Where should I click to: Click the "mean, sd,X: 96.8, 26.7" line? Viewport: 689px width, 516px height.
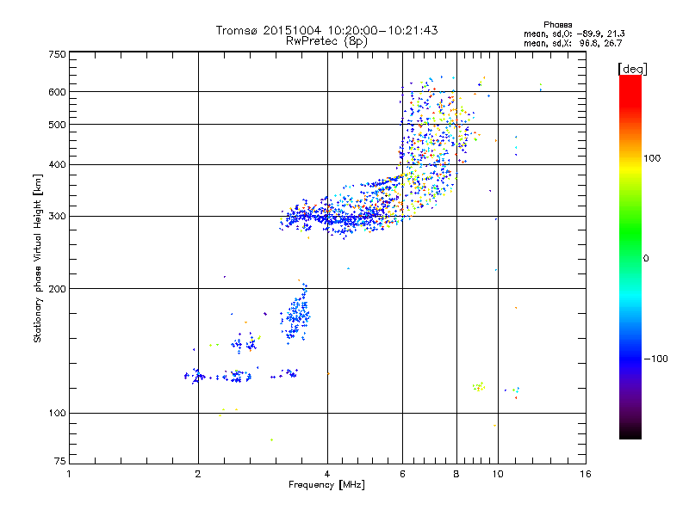tap(573, 43)
